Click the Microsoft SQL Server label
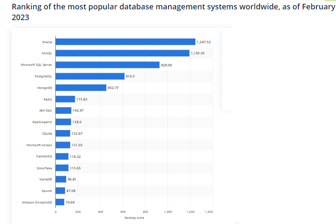 pyautogui.click(x=36, y=65)
